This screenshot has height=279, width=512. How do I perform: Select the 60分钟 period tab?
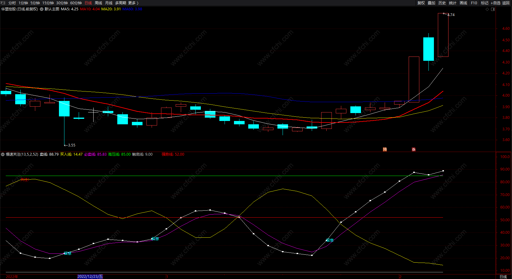76,3
